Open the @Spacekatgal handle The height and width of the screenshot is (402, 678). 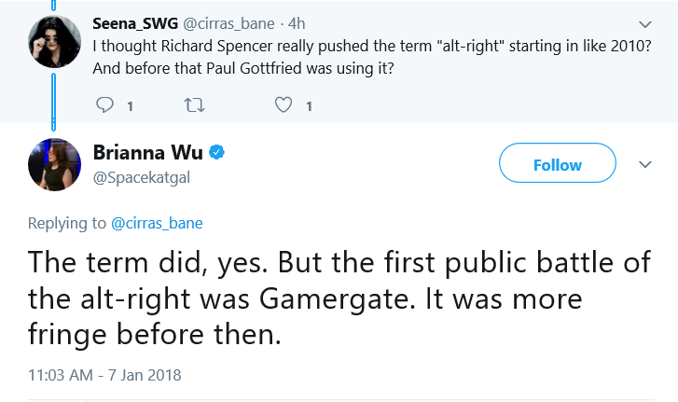[142, 177]
